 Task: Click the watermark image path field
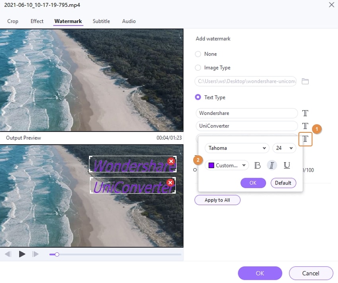(245, 81)
